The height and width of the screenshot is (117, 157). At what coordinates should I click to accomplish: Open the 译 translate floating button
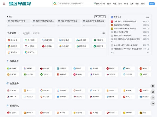pos(153,97)
